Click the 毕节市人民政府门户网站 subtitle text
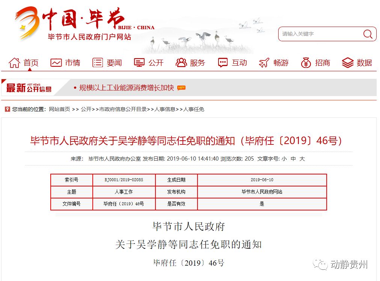 coord(89,37)
